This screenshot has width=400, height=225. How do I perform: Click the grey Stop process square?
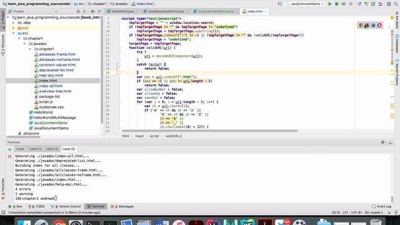[351, 4]
